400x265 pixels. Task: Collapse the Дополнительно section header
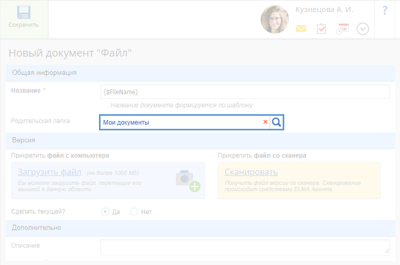coord(37,228)
